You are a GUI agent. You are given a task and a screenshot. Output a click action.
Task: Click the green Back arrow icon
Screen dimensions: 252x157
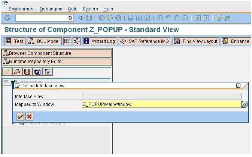click(x=102, y=18)
